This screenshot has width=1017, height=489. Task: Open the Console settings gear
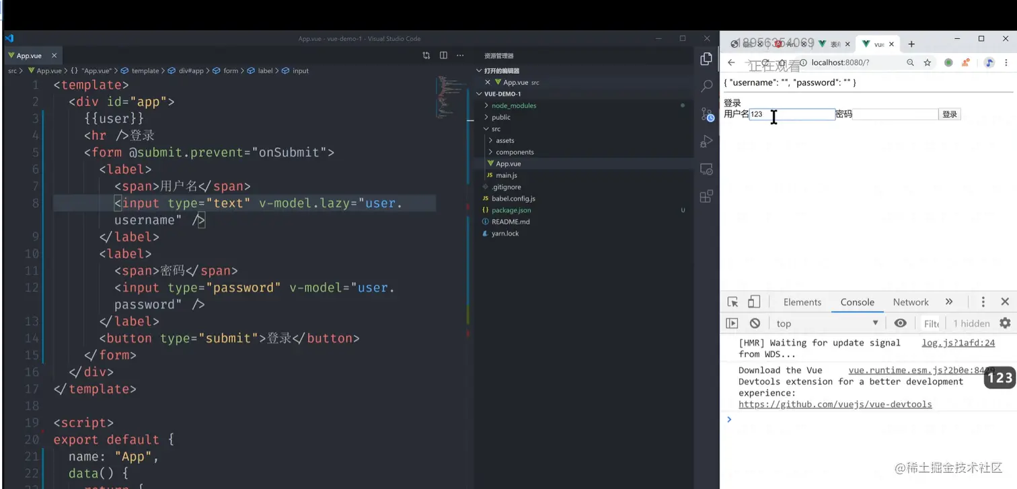pyautogui.click(x=1005, y=323)
